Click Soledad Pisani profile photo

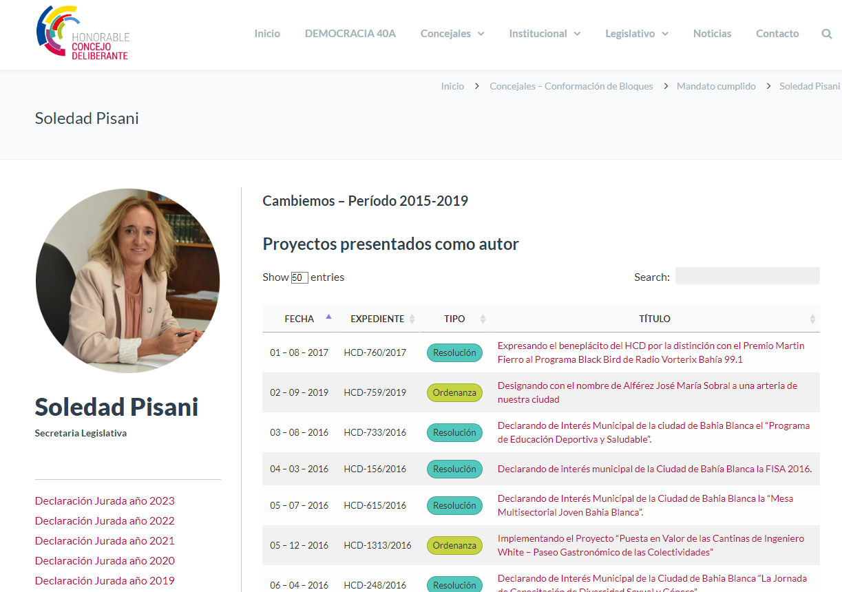(127, 281)
